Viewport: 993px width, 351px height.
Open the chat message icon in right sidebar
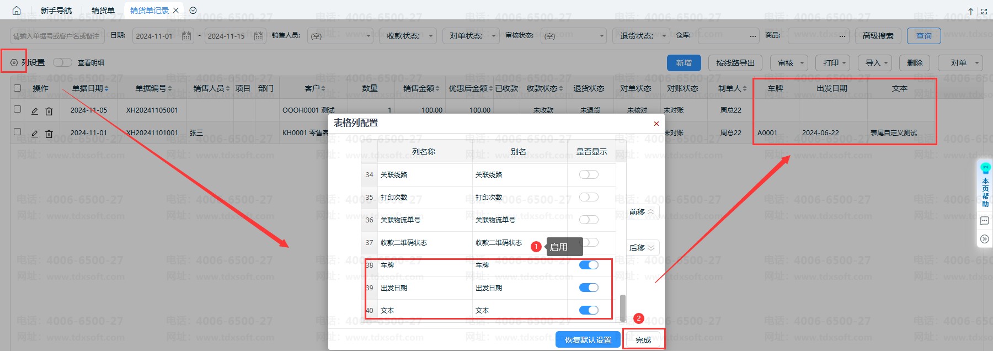[985, 221]
